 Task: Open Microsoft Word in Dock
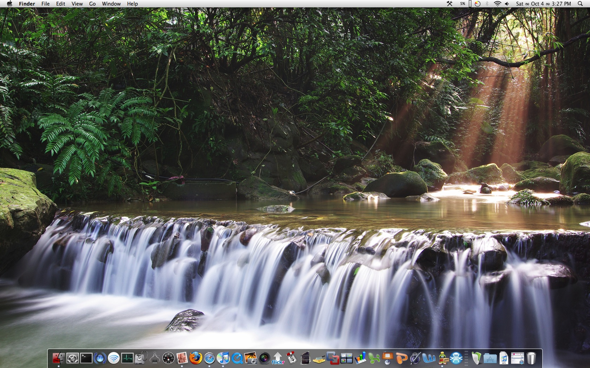tap(429, 358)
